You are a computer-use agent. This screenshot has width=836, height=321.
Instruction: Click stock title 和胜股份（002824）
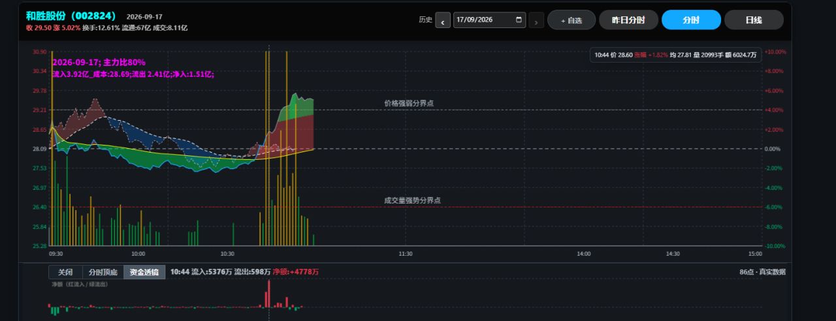tap(71, 15)
